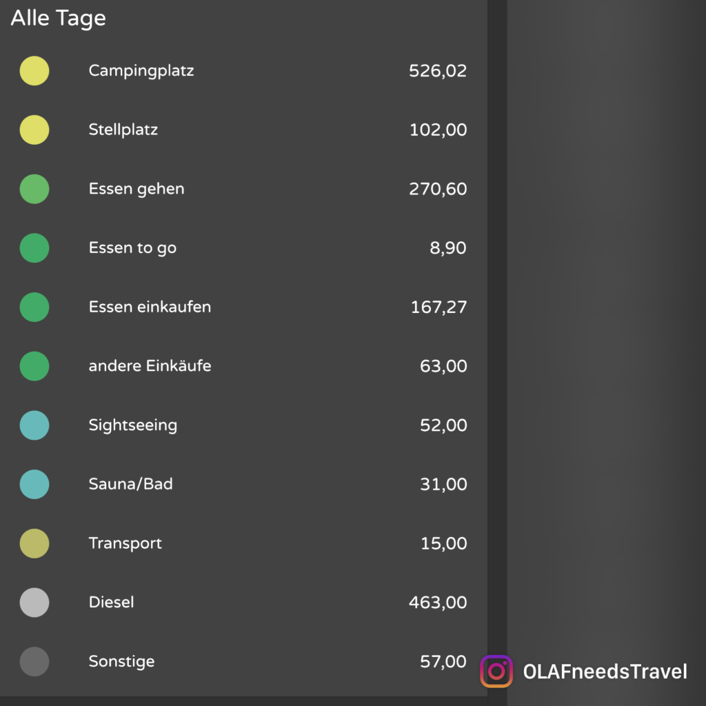Select the Campingplatz category label
The height and width of the screenshot is (706, 706).
(x=141, y=70)
